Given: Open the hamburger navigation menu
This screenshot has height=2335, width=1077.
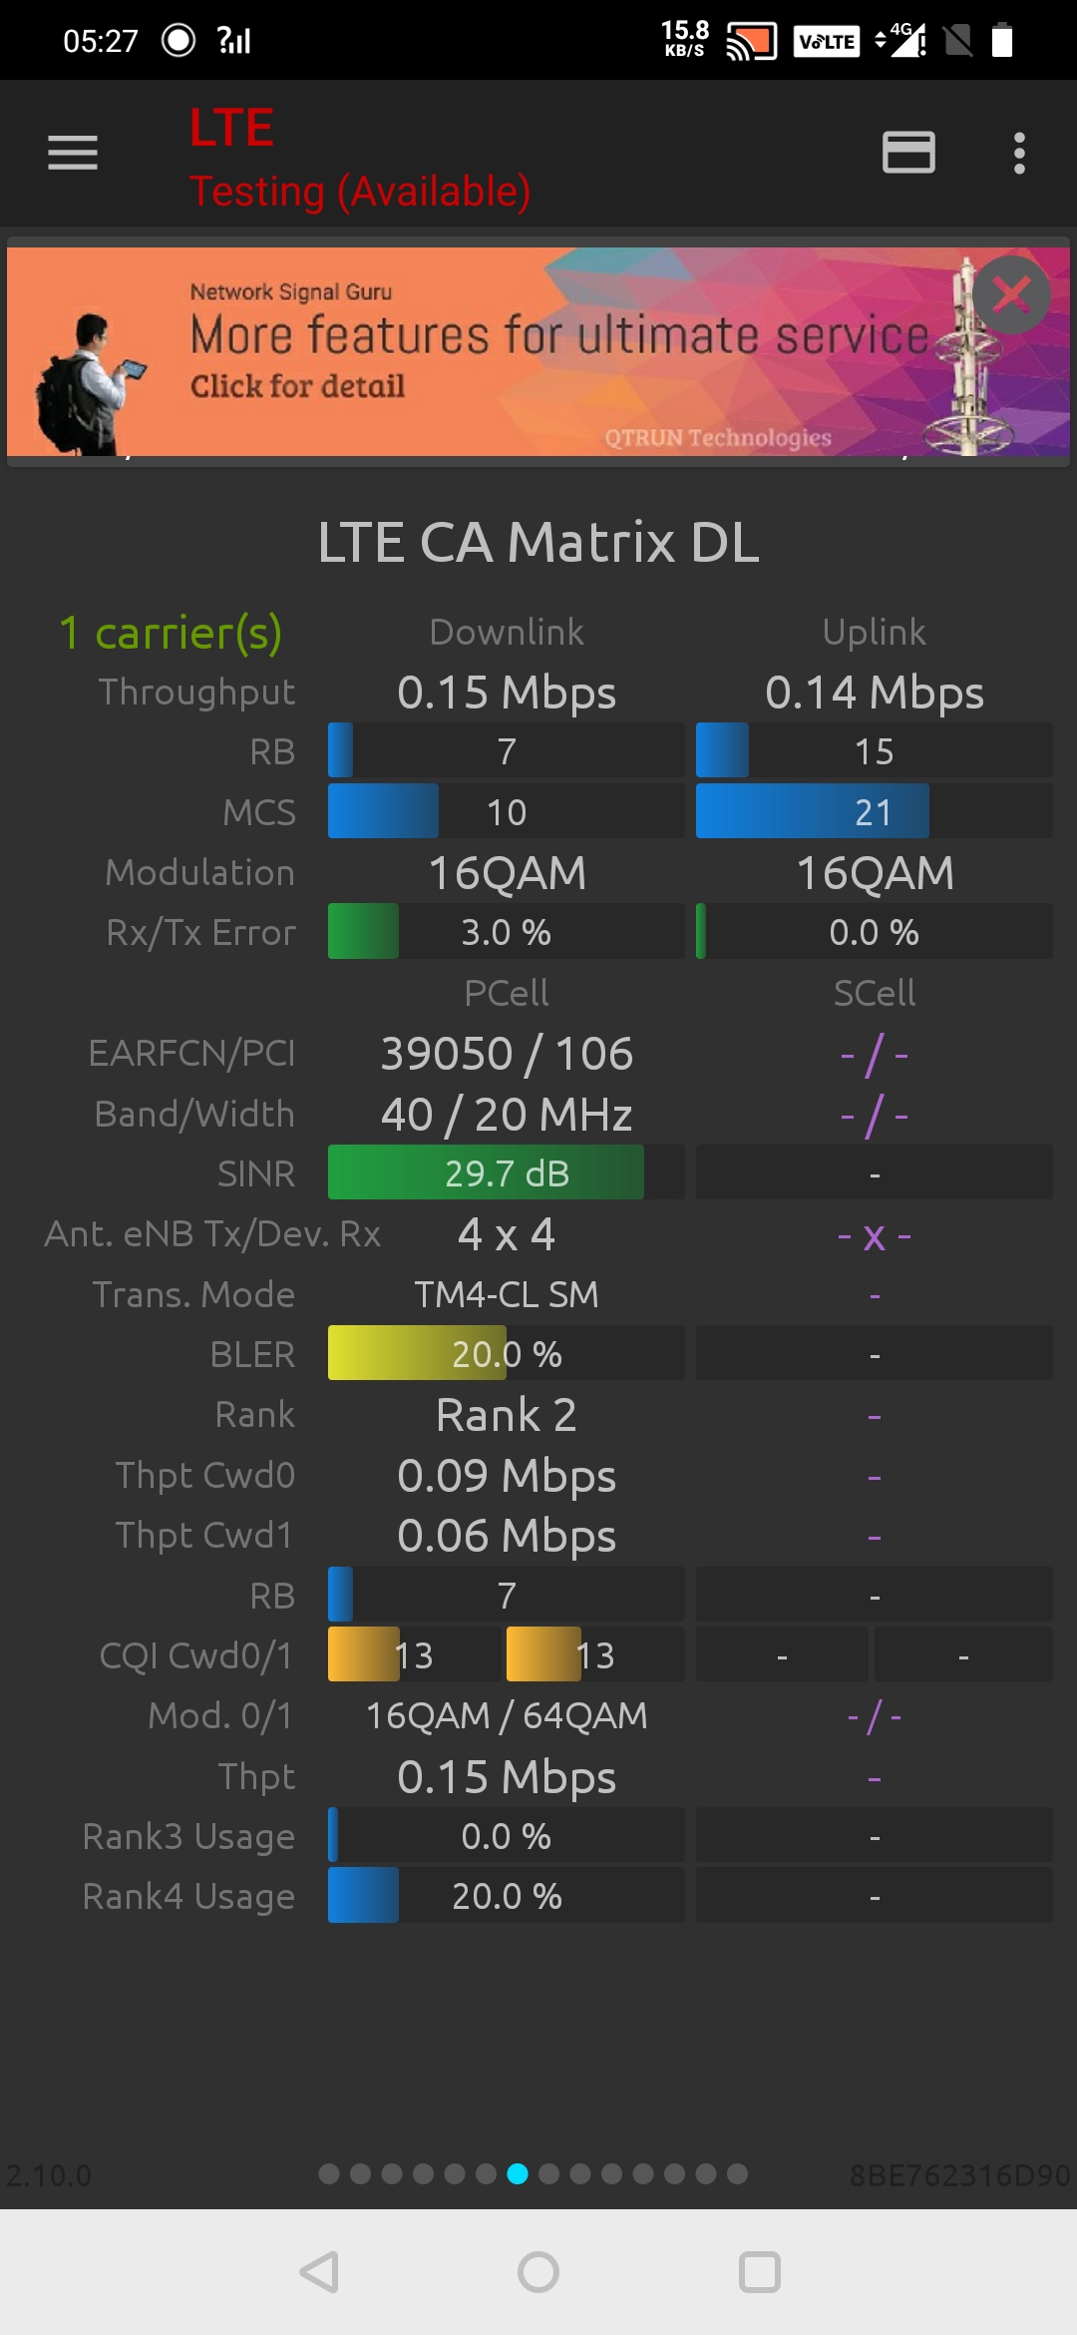Looking at the screenshot, I should pos(73,153).
